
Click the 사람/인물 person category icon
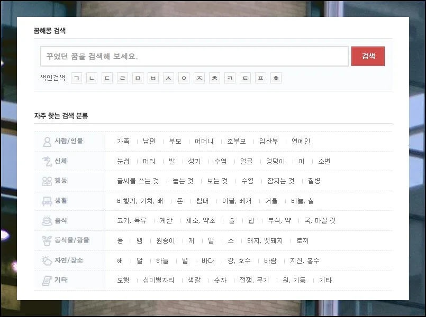(47, 142)
